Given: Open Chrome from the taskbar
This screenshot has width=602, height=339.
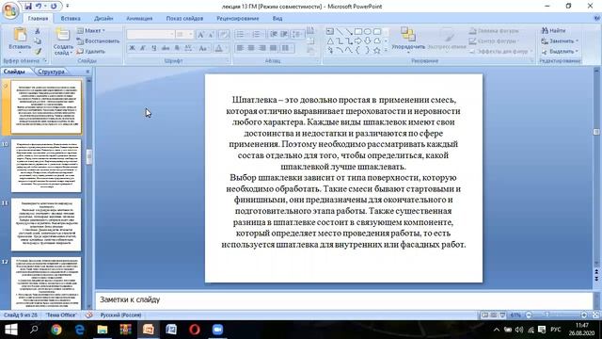Looking at the screenshot, I should 56,330.
